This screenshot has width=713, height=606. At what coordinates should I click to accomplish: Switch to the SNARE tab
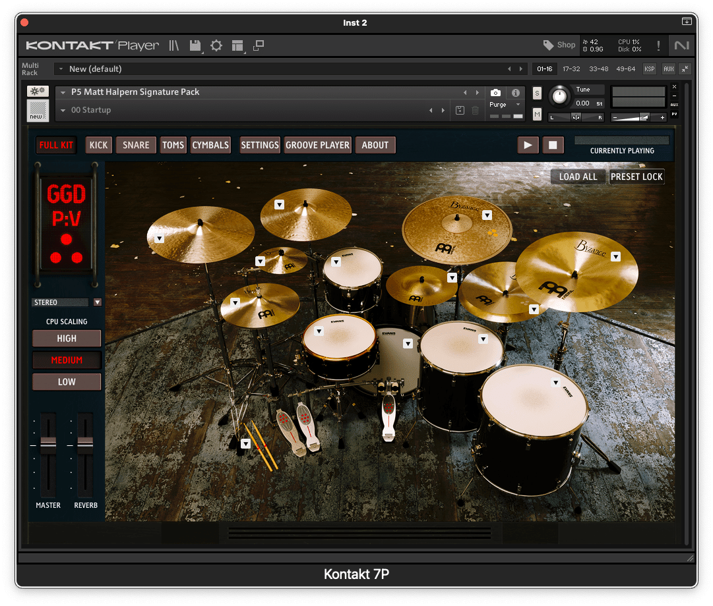pyautogui.click(x=136, y=146)
